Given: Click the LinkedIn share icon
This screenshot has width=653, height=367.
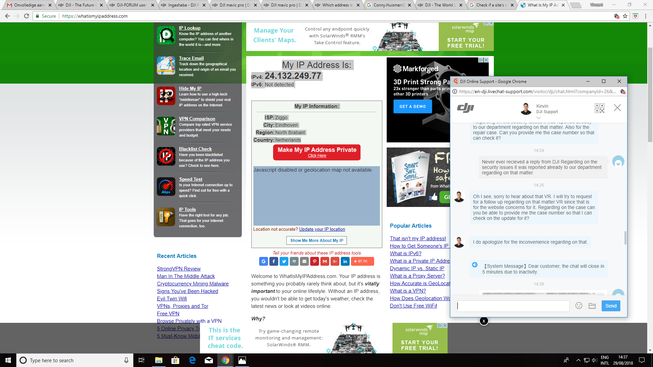Looking at the screenshot, I should point(345,261).
